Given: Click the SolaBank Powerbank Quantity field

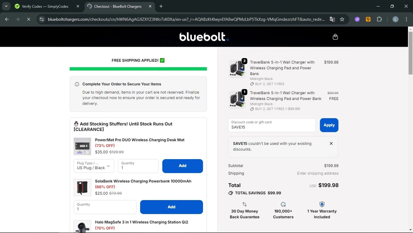Looking at the screenshot, I should [105, 207].
